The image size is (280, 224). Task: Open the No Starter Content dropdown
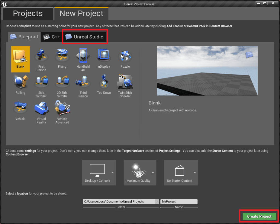(181, 172)
